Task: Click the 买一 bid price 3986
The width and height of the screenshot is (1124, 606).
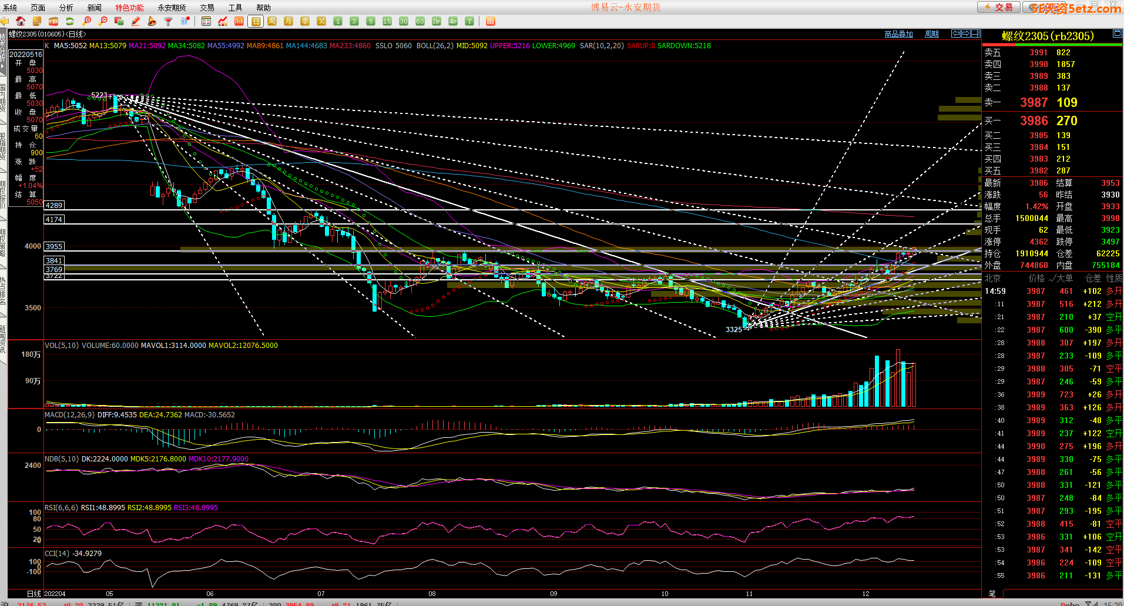Action: (x=1034, y=120)
